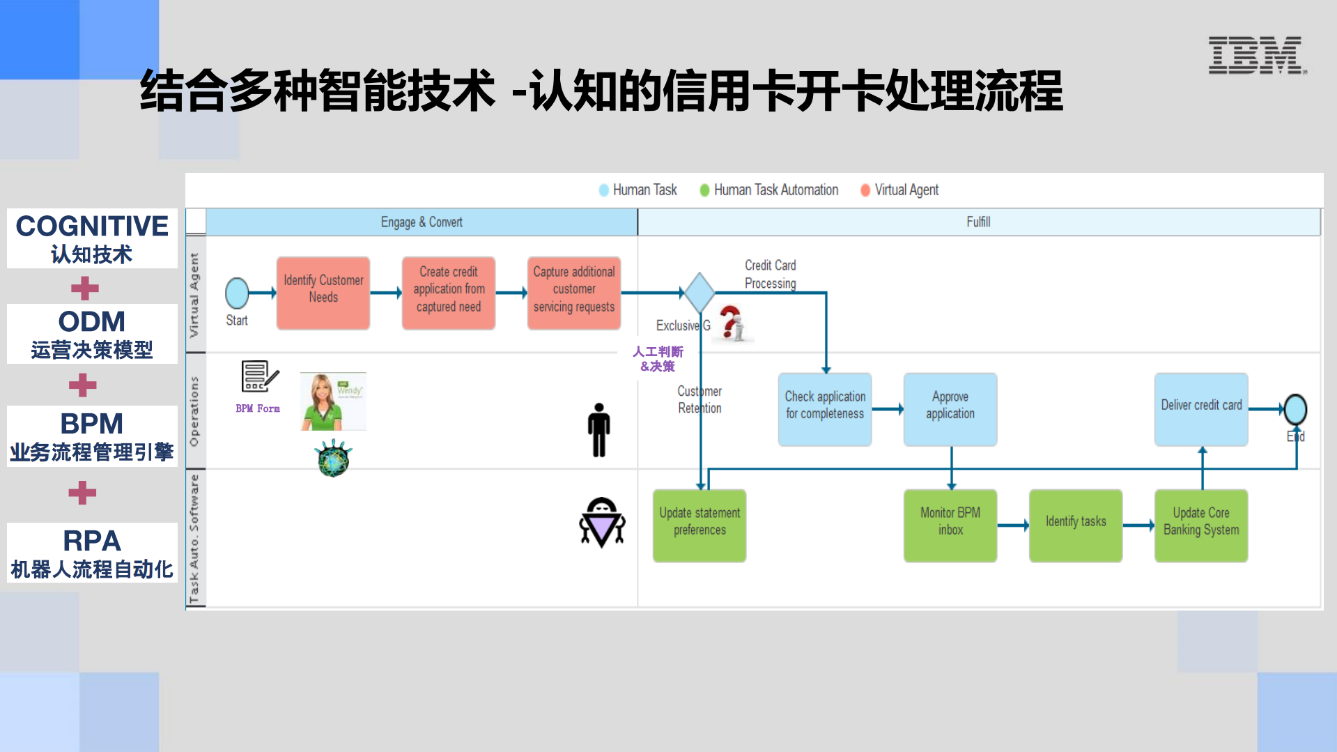Click the red Virtual Agent legend dot
The height and width of the screenshot is (752, 1337).
point(864,190)
